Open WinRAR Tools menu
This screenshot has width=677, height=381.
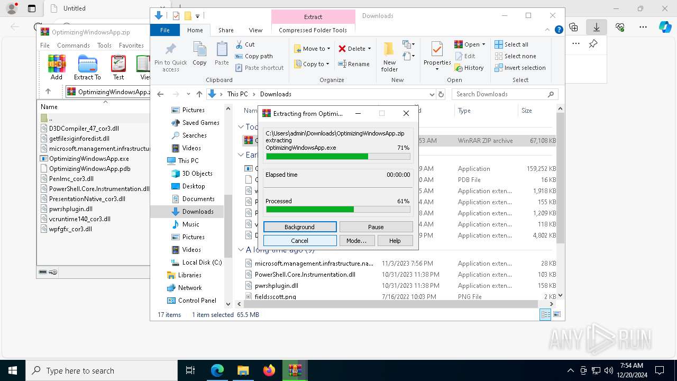104,46
